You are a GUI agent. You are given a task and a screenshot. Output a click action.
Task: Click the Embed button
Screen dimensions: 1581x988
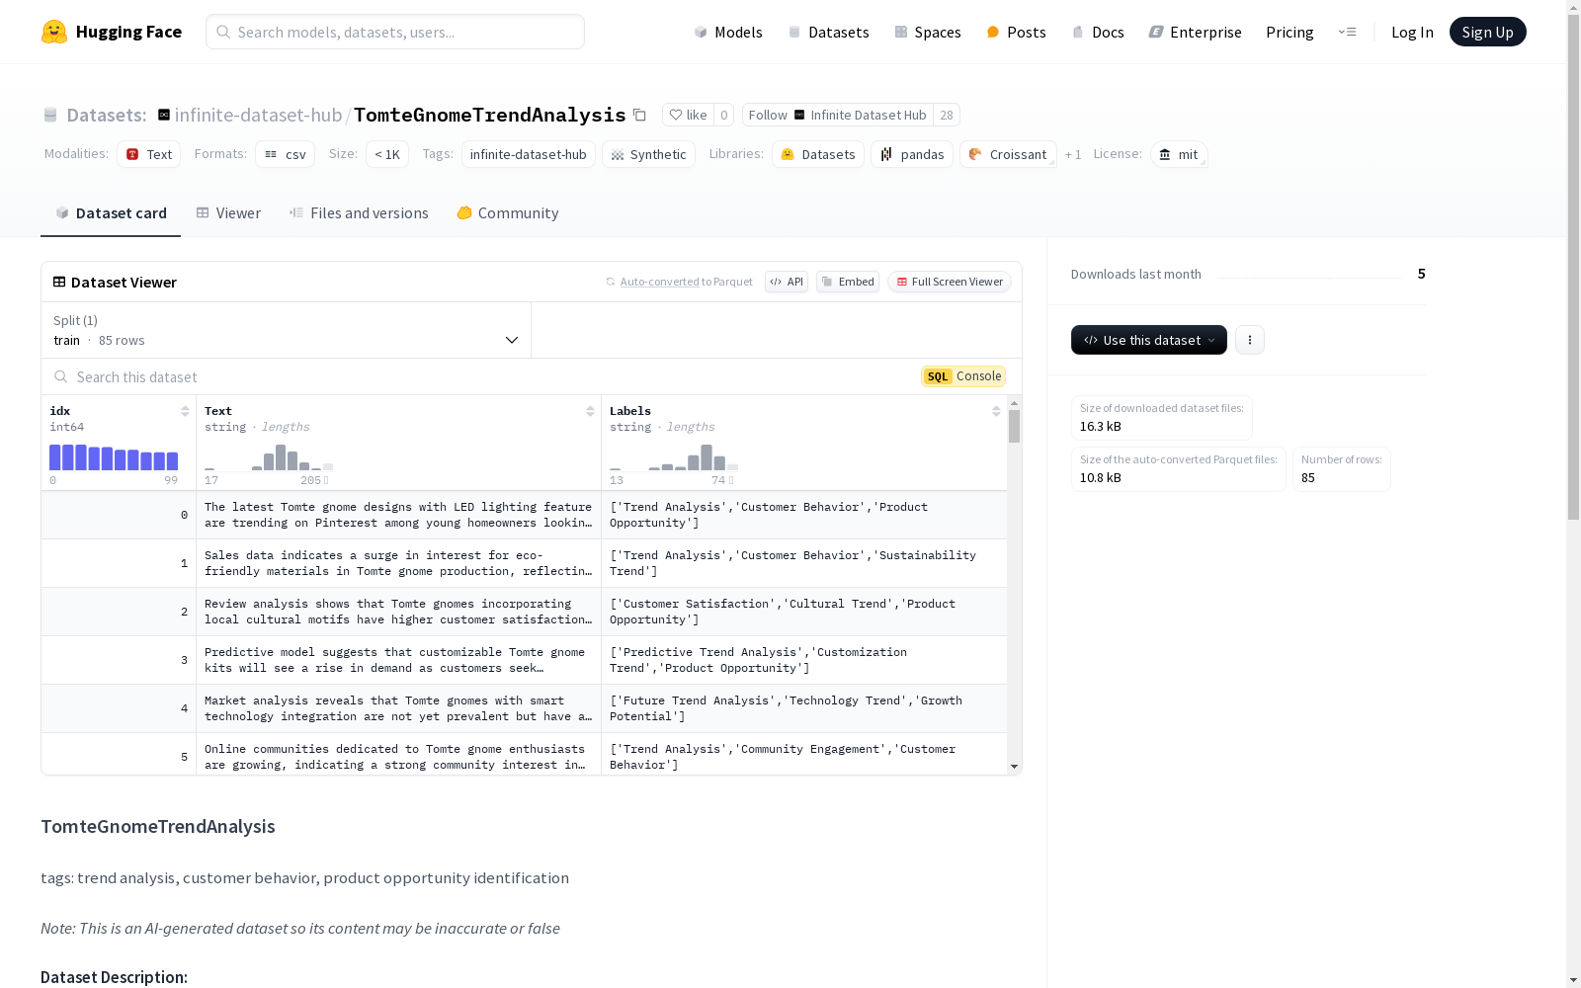click(848, 282)
